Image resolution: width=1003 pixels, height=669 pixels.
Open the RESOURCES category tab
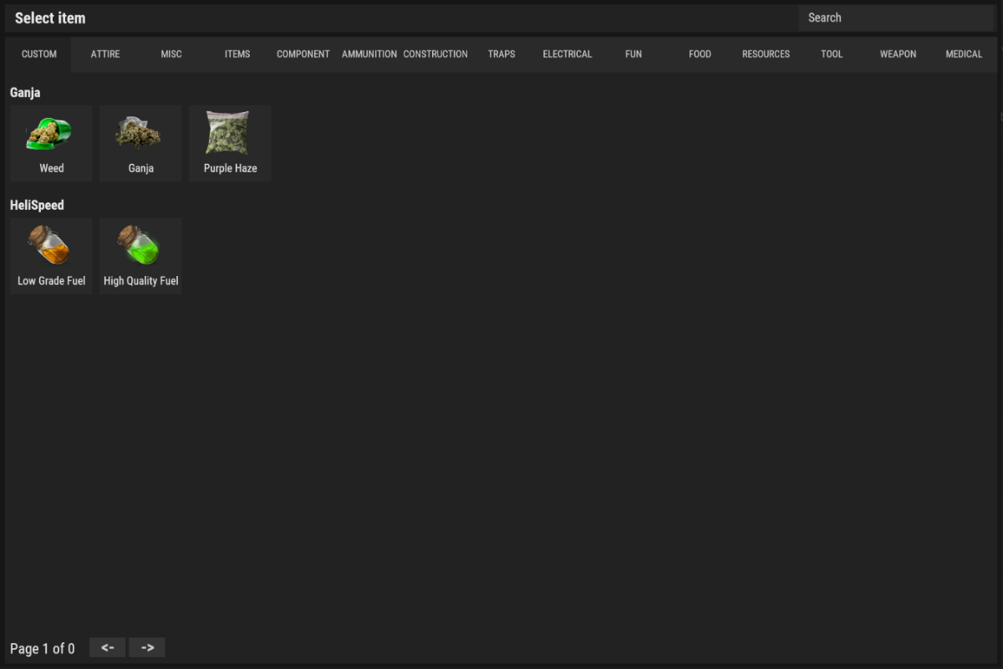tap(766, 54)
